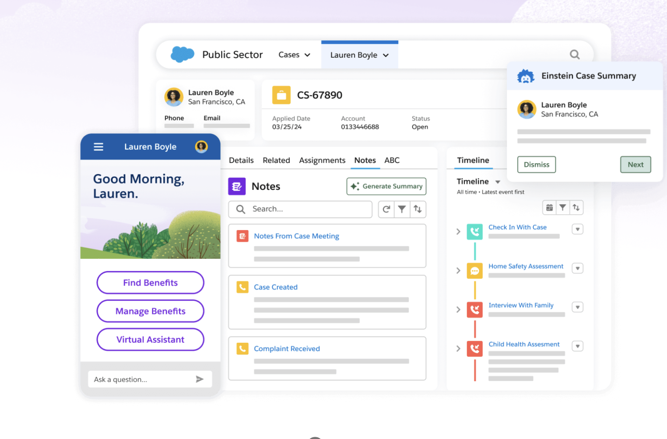Click the Home Safety Assessment chat icon

coord(475,271)
